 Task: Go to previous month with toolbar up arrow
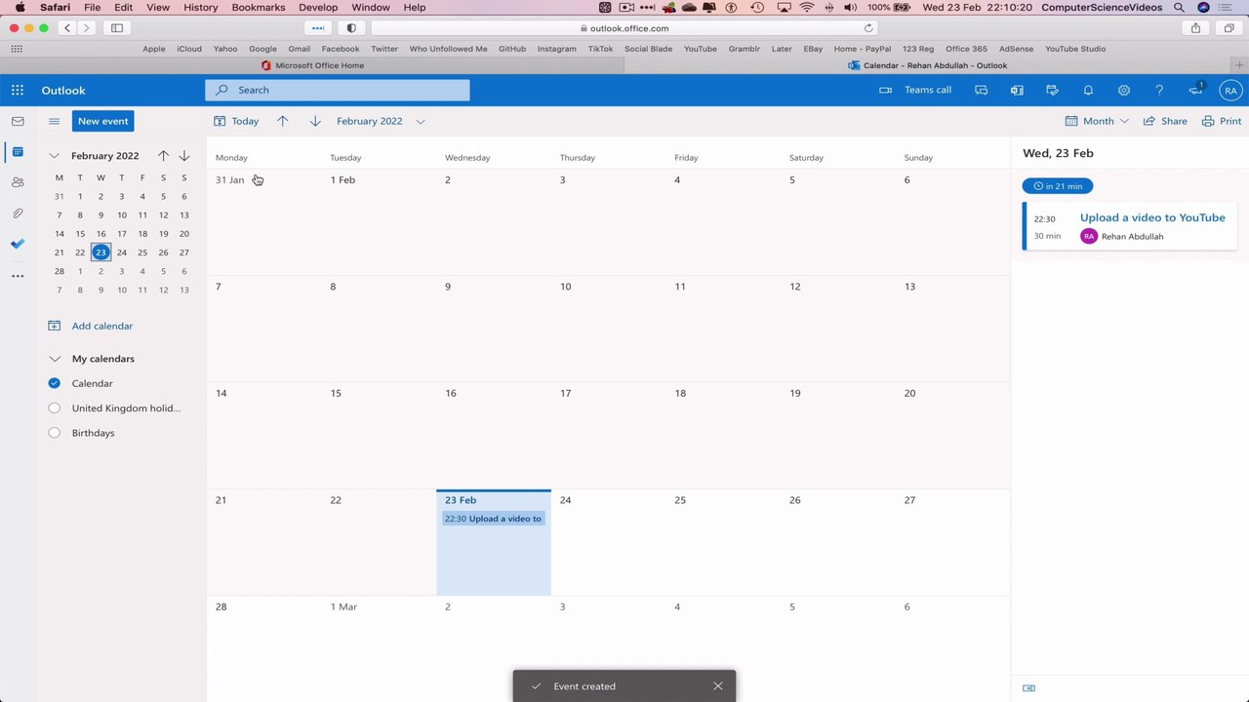283,121
